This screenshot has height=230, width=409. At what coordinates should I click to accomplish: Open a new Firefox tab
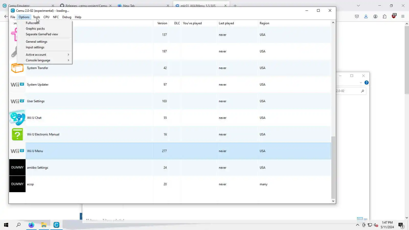[235, 6]
